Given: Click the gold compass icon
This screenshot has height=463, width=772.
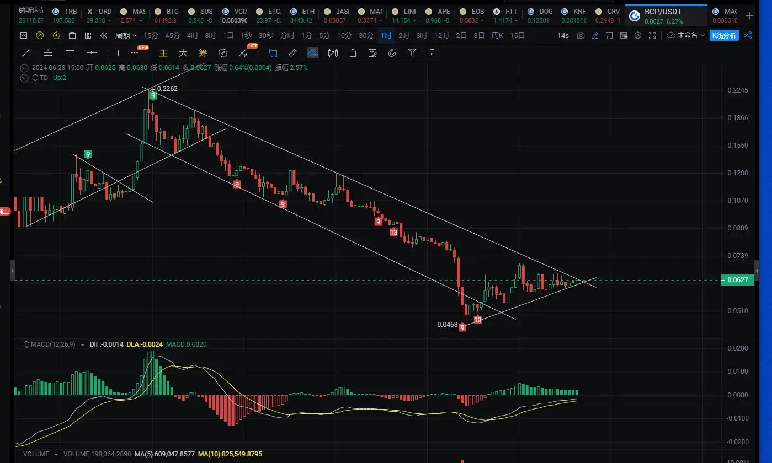Looking at the screenshot, I should pos(40,35).
